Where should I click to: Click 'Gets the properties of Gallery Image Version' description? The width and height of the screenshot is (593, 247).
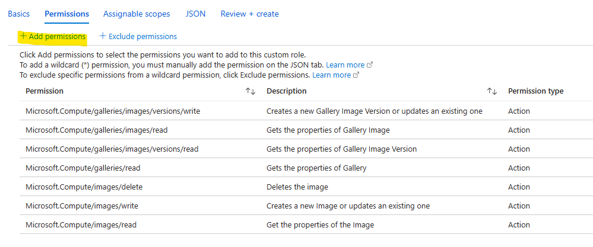coord(341,149)
